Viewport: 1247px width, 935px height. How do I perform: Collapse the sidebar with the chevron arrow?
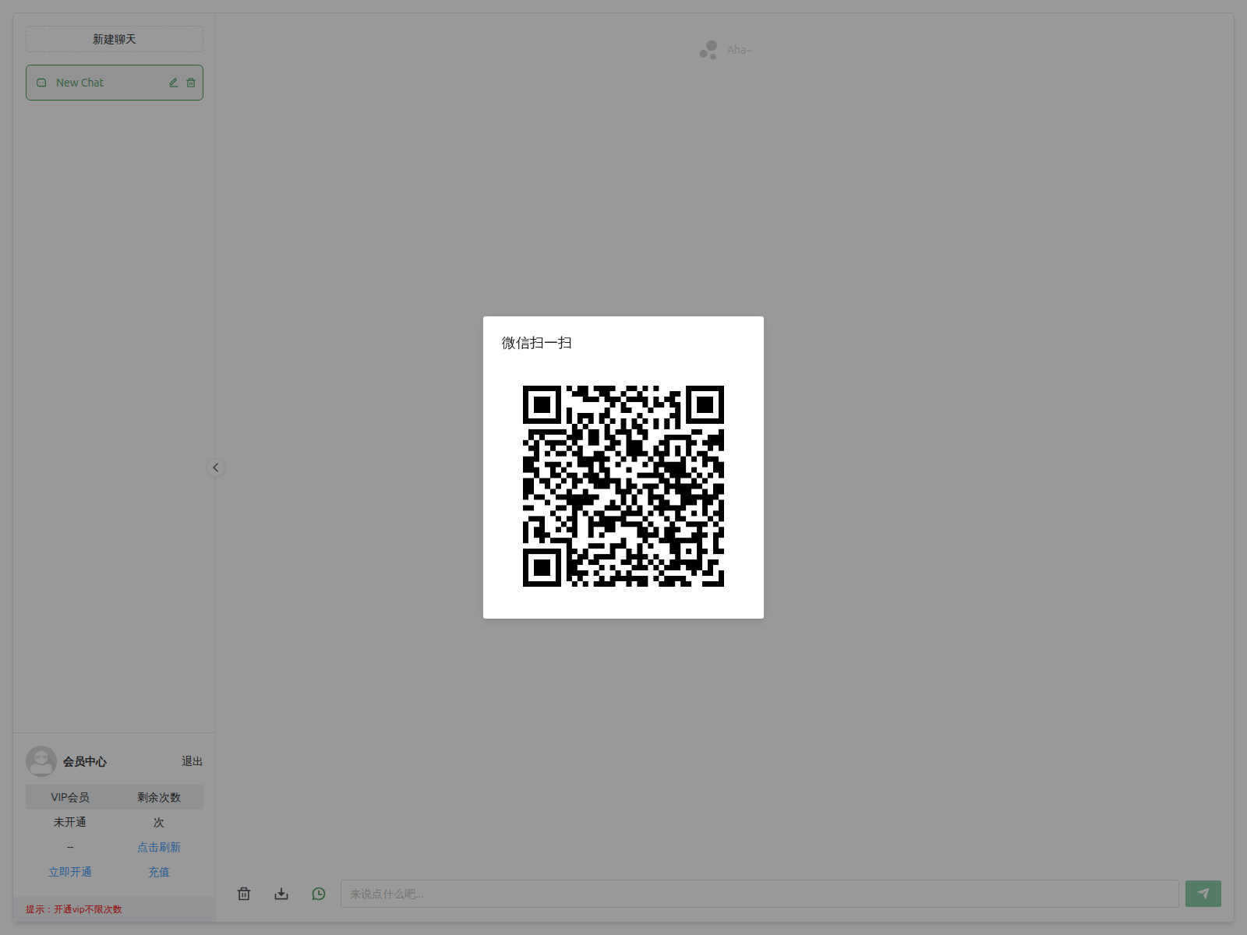tap(216, 467)
